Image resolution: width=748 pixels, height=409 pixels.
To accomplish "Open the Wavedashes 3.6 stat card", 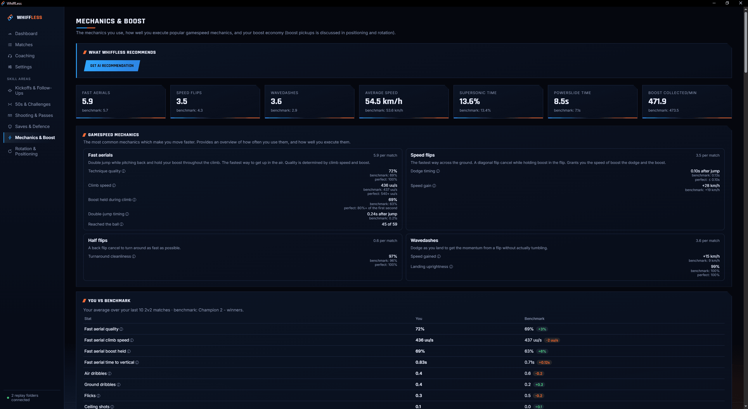I will [309, 102].
